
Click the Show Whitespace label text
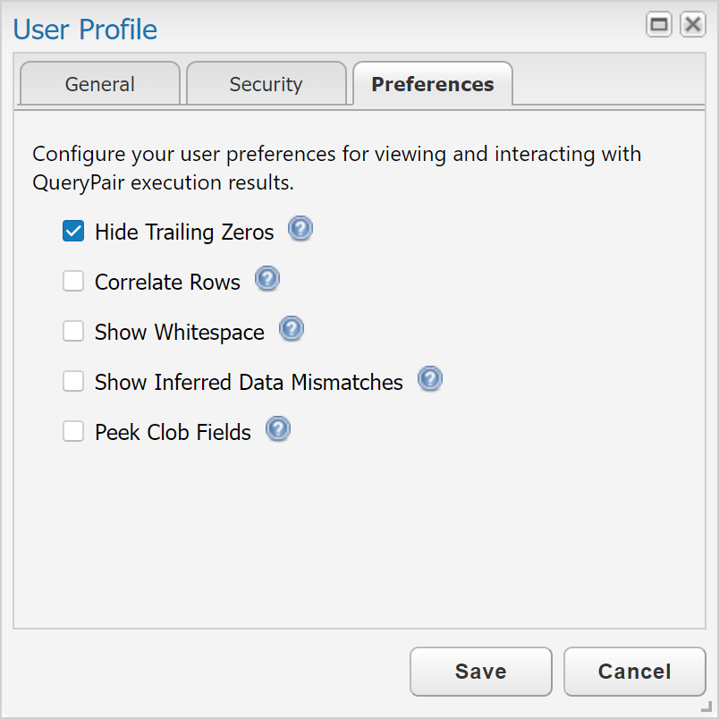coord(179,332)
